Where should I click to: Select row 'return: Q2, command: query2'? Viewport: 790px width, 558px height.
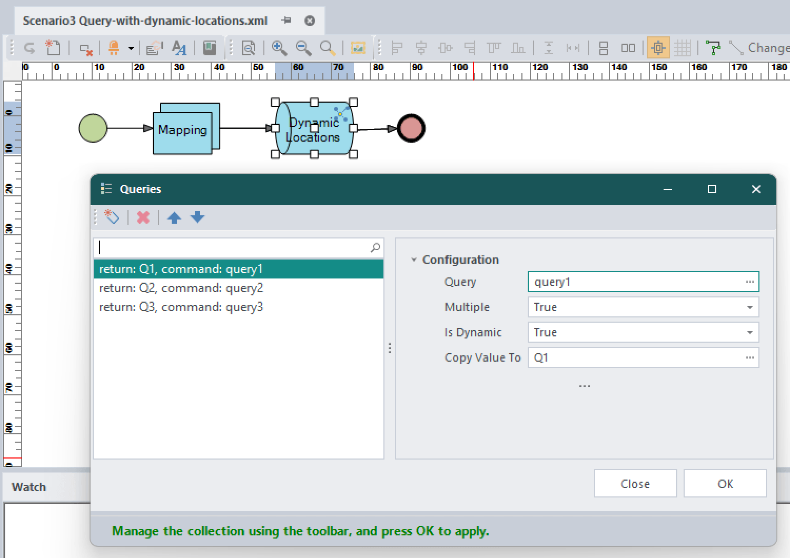pos(239,288)
